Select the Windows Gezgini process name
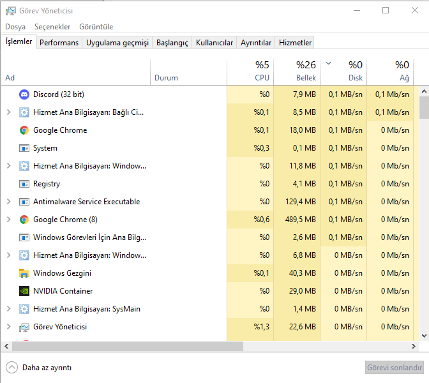429x383 pixels. pos(62,273)
